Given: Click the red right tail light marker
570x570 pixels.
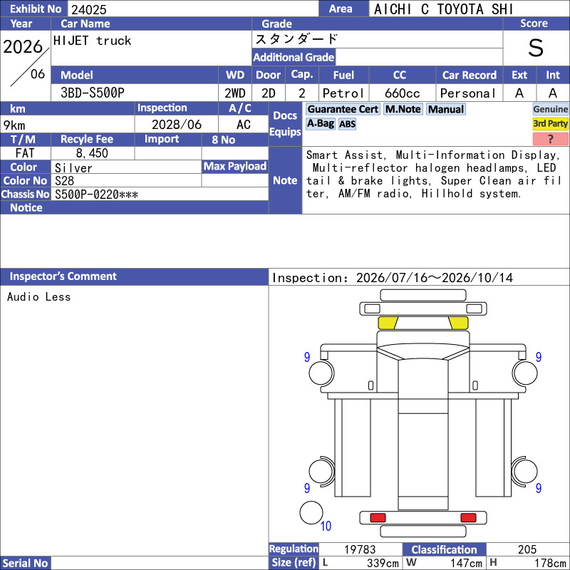Looking at the screenshot, I should pos(468,518).
